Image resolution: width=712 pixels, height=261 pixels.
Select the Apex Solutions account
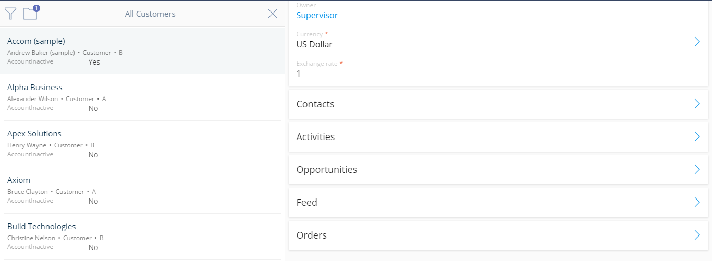point(142,144)
